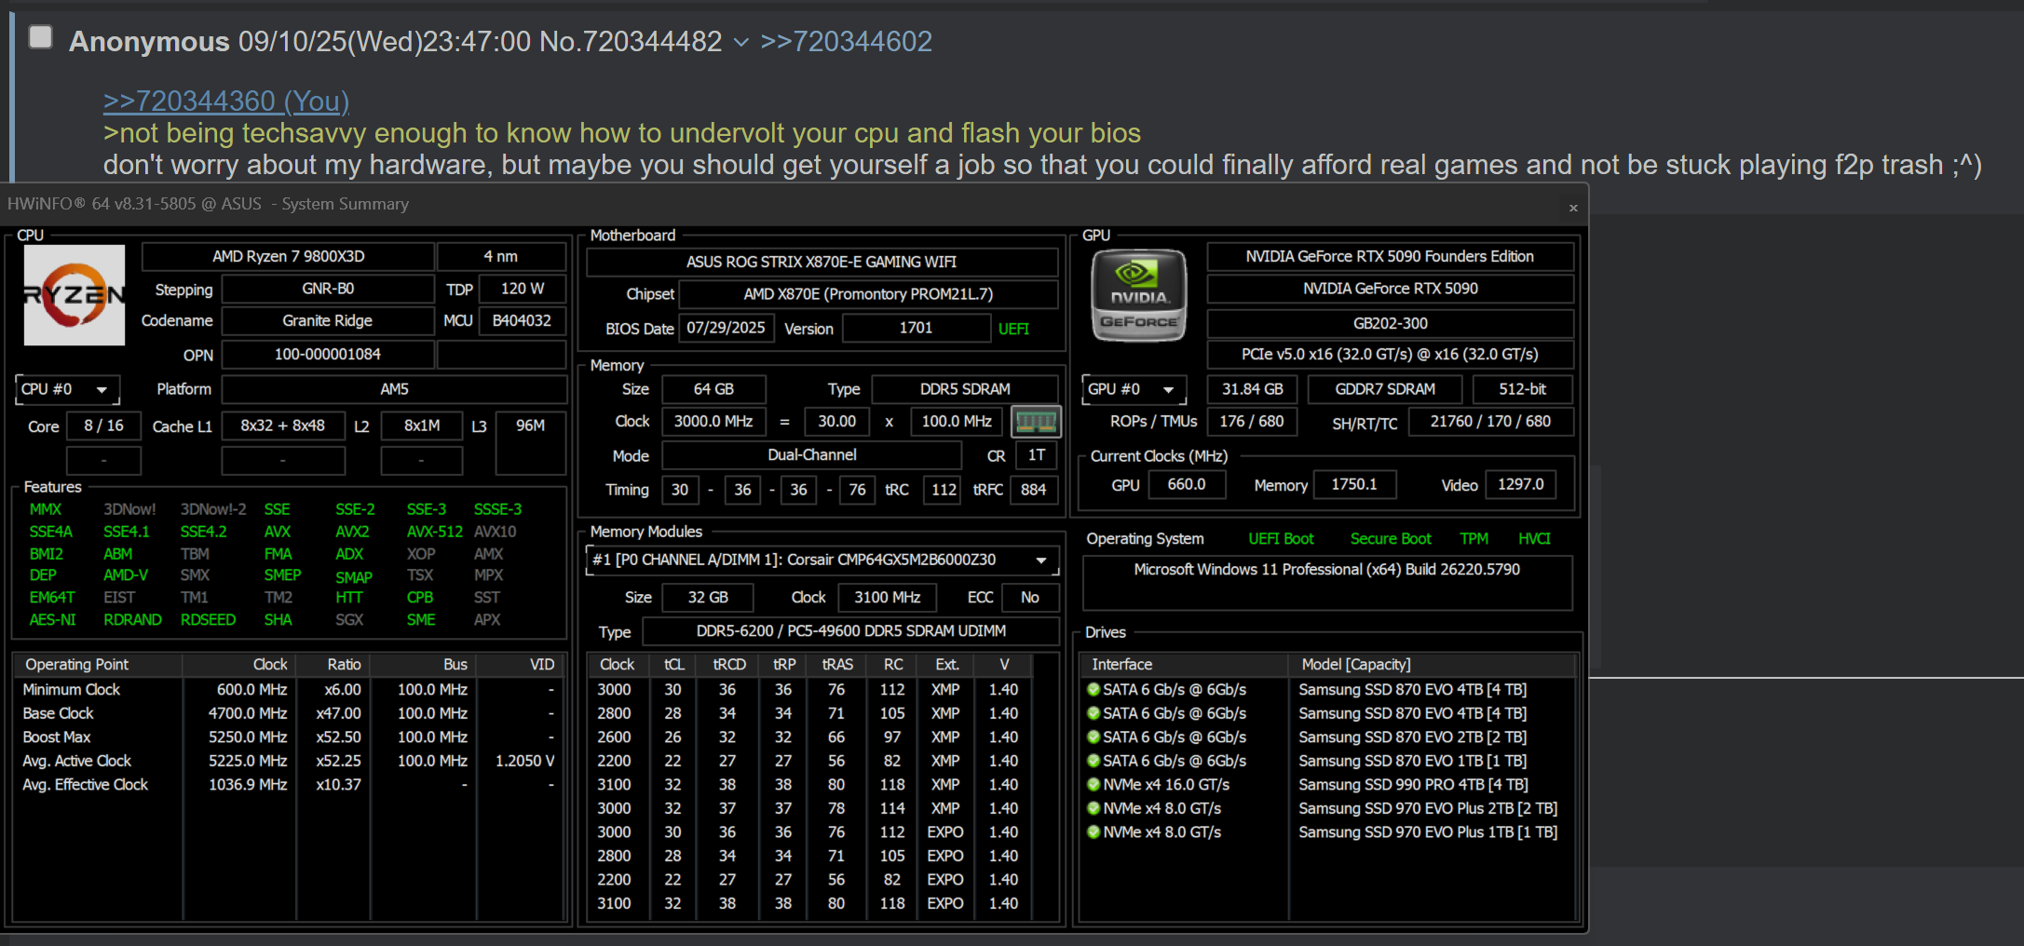Click the GPU clock value 660.0
The width and height of the screenshot is (2024, 946).
click(x=1186, y=485)
